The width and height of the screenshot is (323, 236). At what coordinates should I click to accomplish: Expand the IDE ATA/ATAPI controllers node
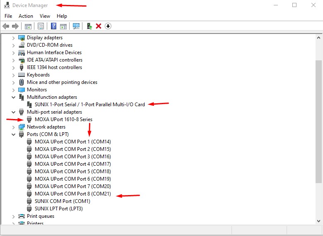(13, 60)
